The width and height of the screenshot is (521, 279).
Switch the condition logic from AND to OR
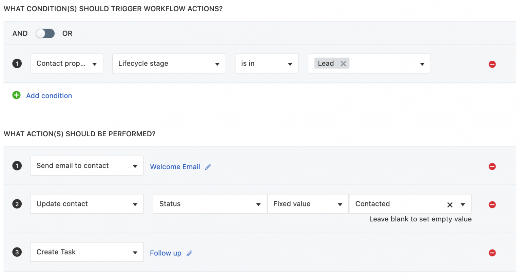[45, 33]
